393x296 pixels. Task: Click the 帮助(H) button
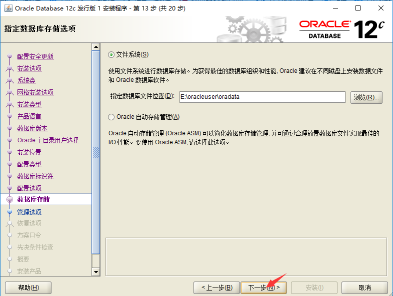(x=28, y=288)
